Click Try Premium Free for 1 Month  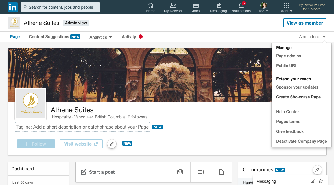pos(311,7)
